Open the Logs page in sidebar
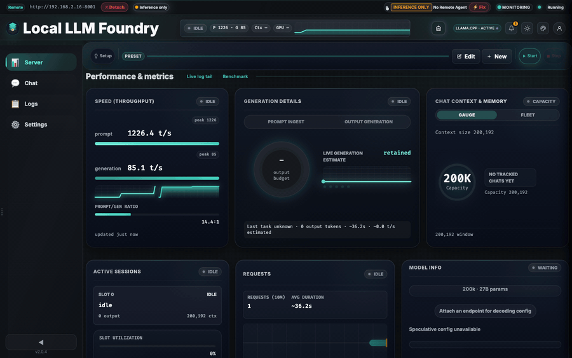 pos(41,104)
